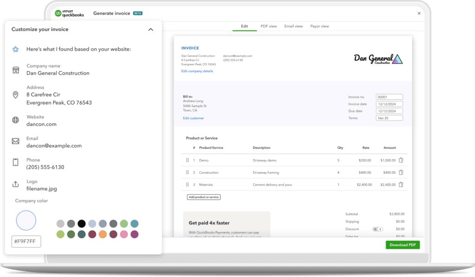This screenshot has width=475, height=277.
Task: Pick the dark teal swatch in the bottom row
Action: pyautogui.click(x=82, y=234)
